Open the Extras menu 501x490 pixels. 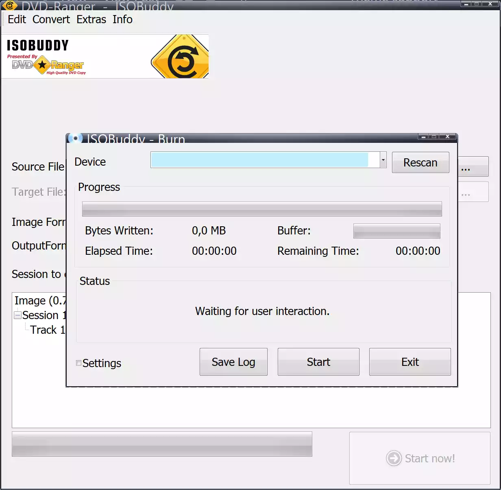point(91,19)
